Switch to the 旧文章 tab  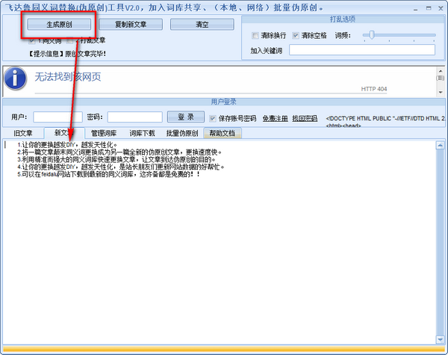point(22,133)
